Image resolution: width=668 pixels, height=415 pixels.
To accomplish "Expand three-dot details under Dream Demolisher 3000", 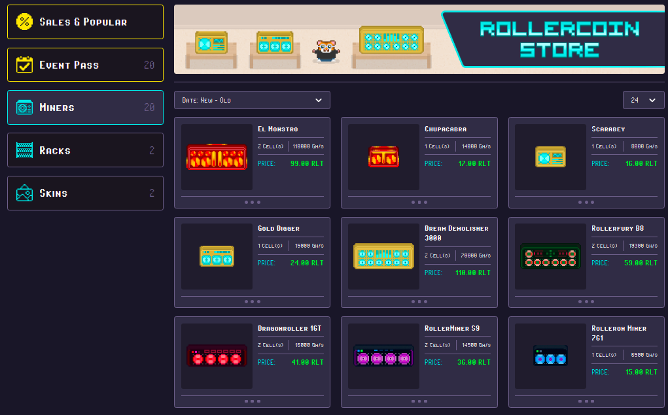I will 419,302.
